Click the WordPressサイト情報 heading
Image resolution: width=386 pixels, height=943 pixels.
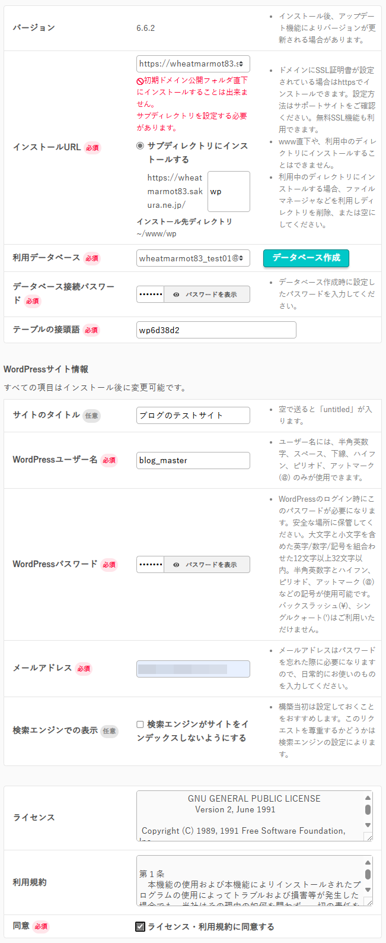pyautogui.click(x=46, y=369)
